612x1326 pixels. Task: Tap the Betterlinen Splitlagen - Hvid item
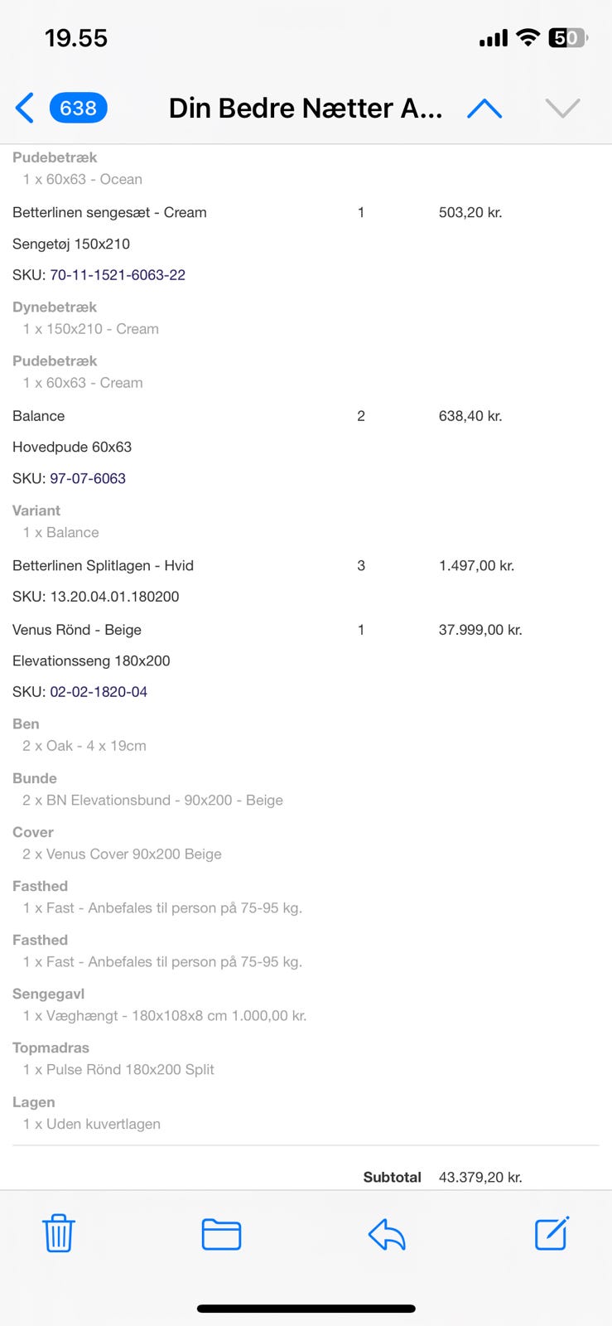pyautogui.click(x=103, y=566)
